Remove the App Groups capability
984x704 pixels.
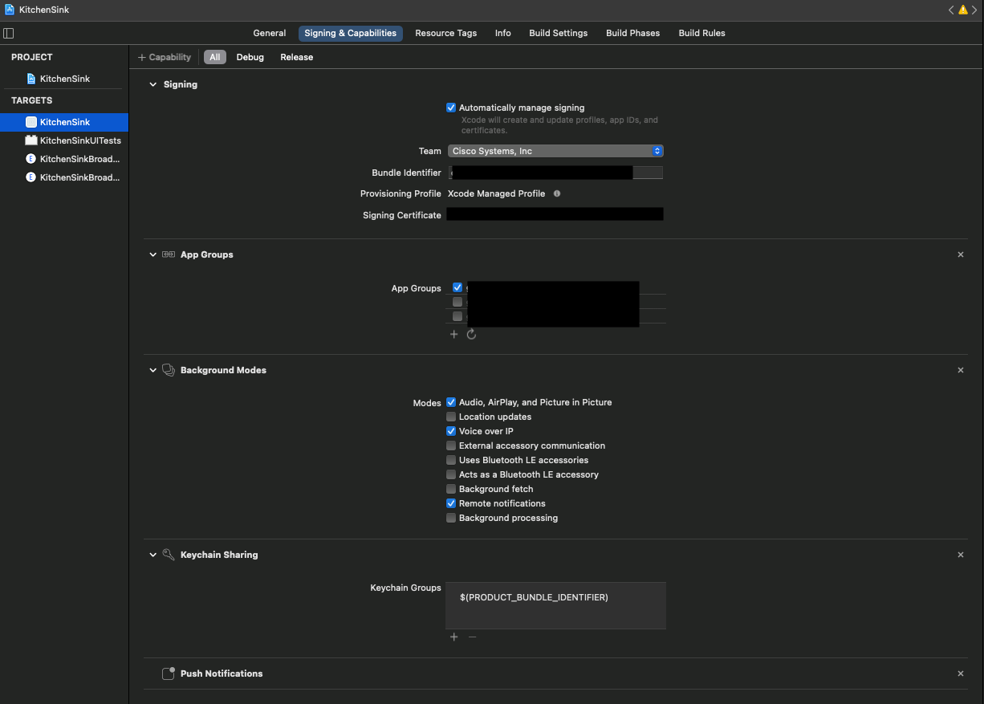coord(961,254)
